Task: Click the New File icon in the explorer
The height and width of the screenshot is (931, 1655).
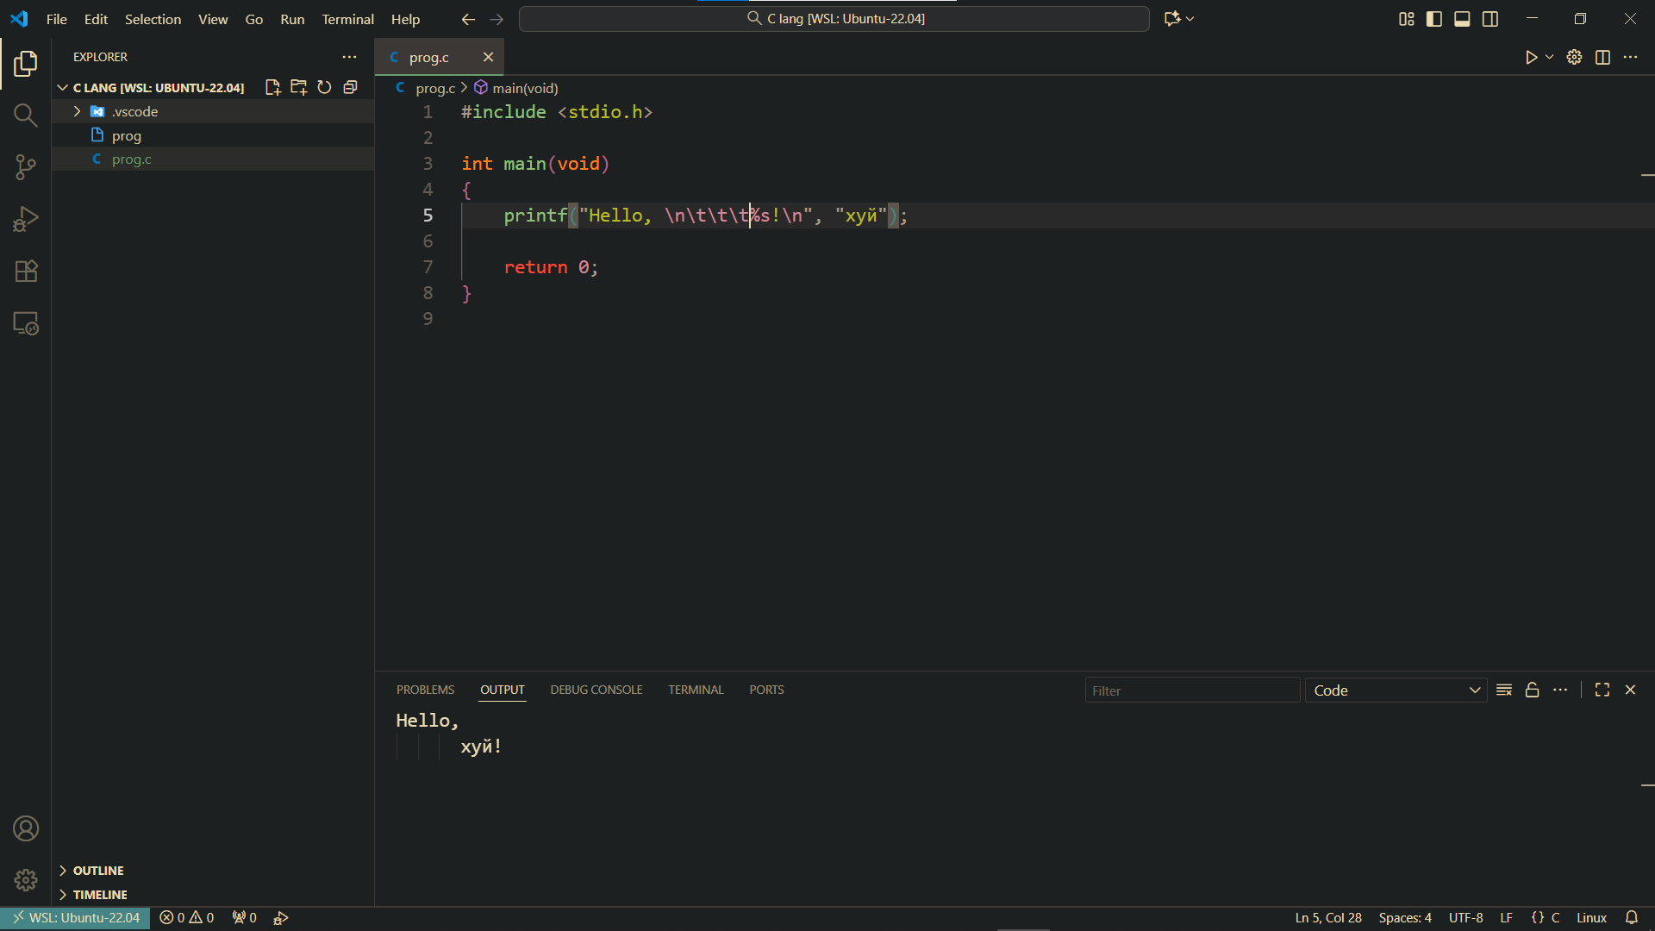Action: [x=273, y=87]
